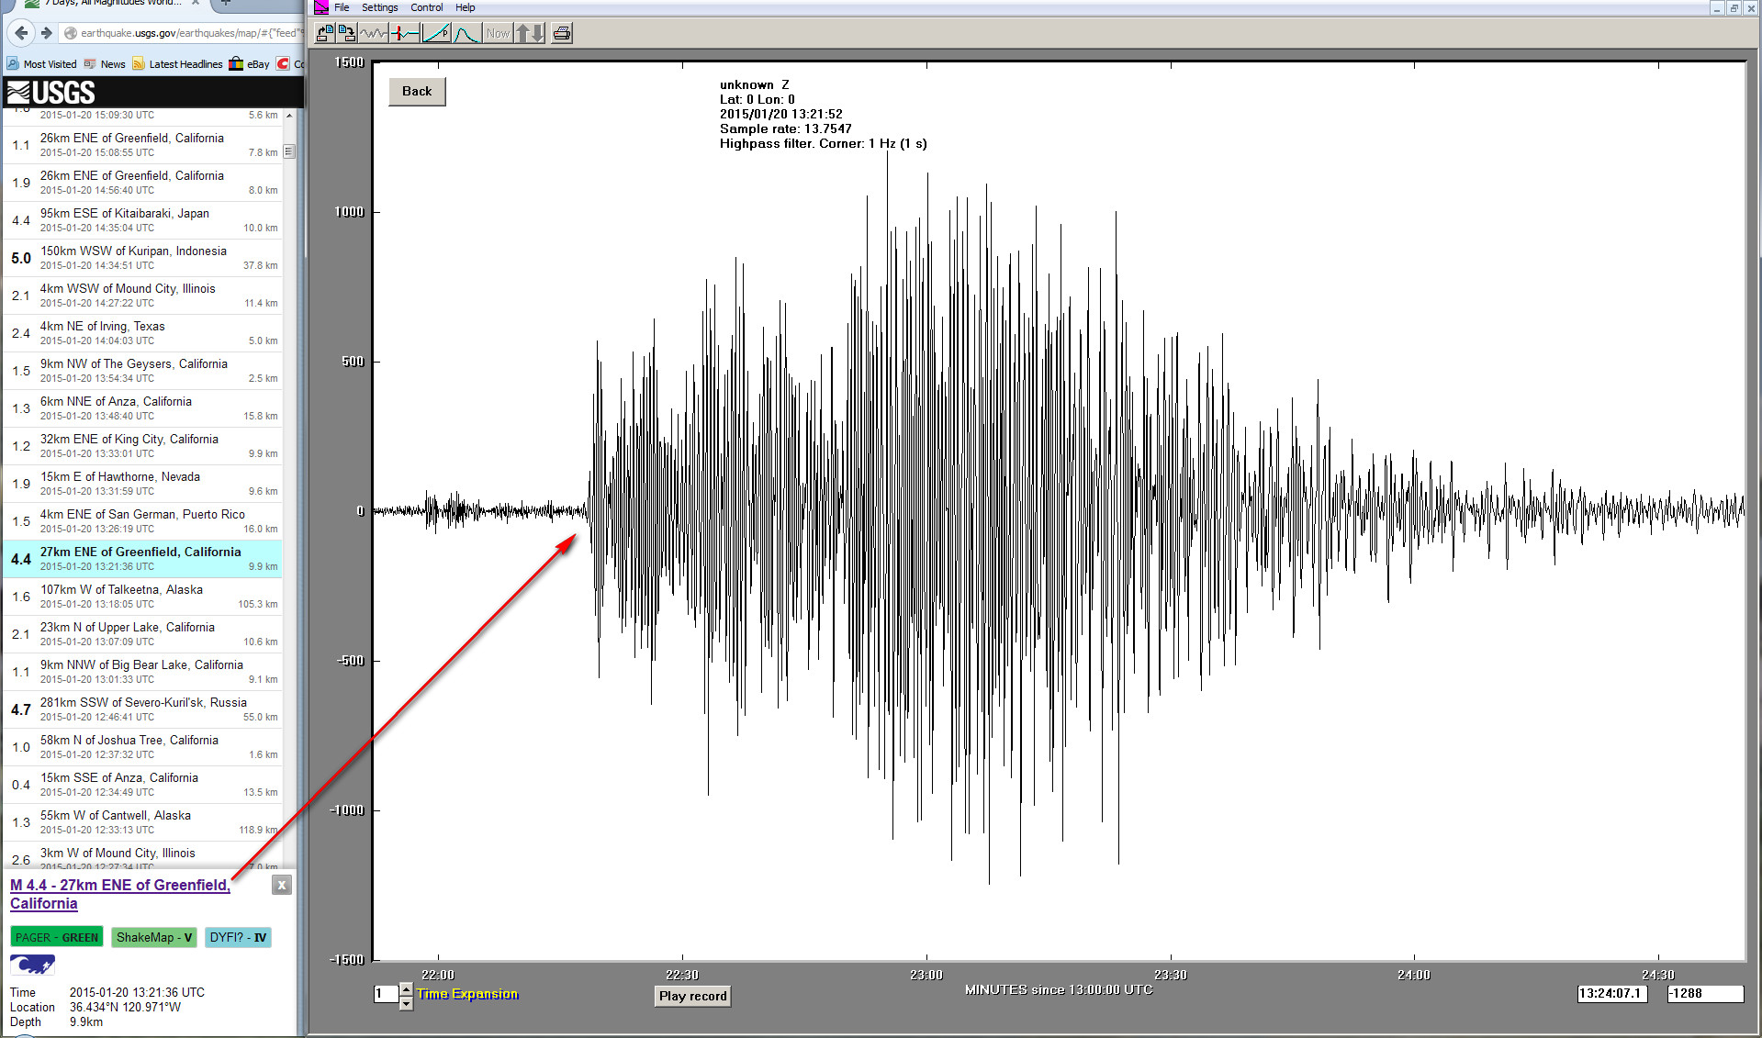The image size is (1762, 1038).
Task: Click the DYFI? - IV badge
Action: coord(238,937)
